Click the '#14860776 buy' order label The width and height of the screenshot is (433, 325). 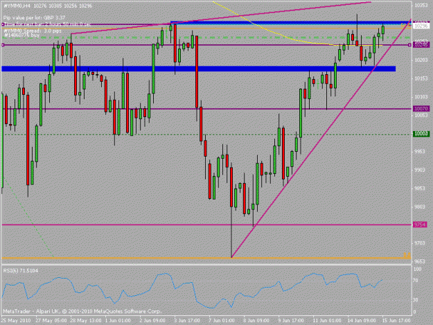pos(21,35)
